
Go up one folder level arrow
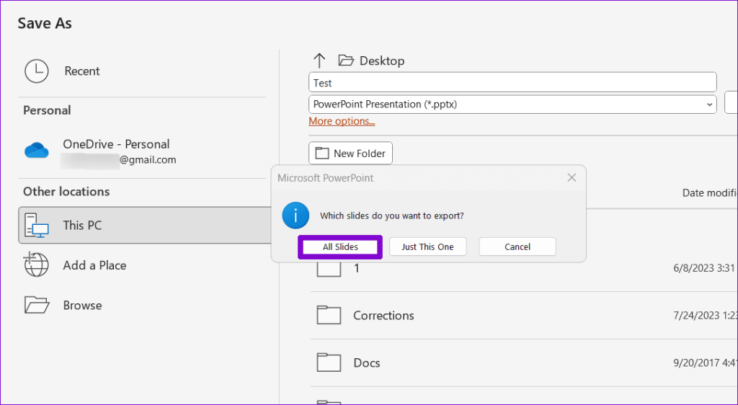(319, 61)
